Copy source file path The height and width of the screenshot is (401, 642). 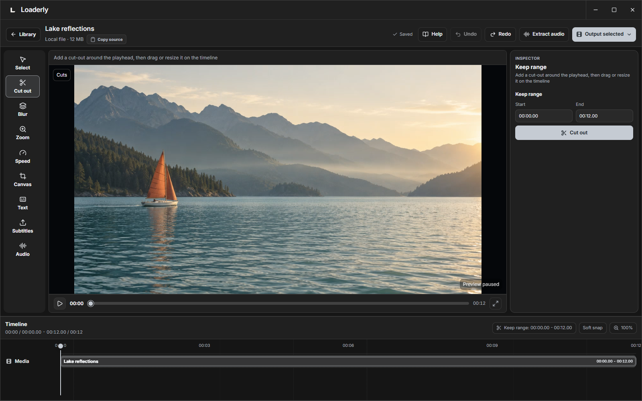click(x=106, y=39)
